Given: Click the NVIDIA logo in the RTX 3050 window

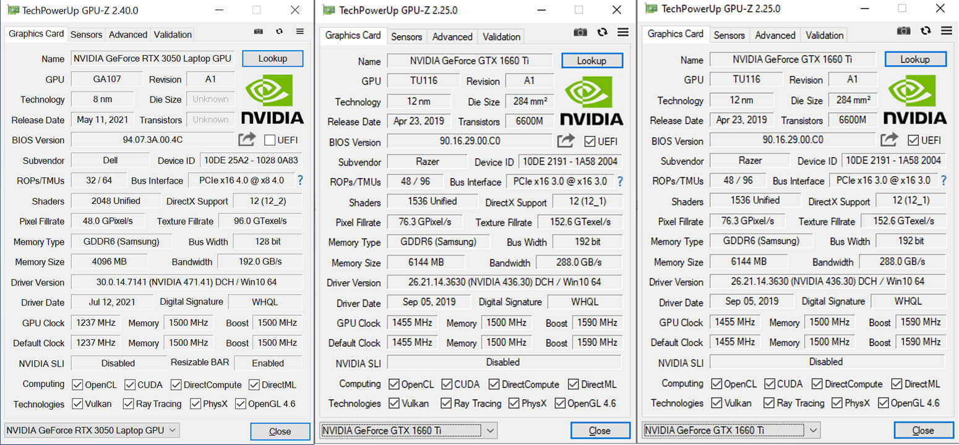Looking at the screenshot, I should click(x=272, y=99).
